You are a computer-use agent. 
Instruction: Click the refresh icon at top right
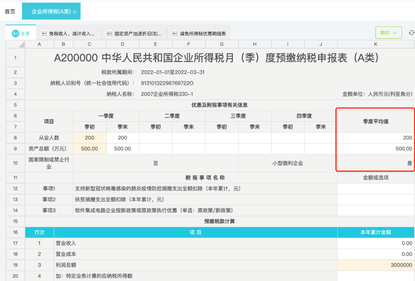click(411, 33)
